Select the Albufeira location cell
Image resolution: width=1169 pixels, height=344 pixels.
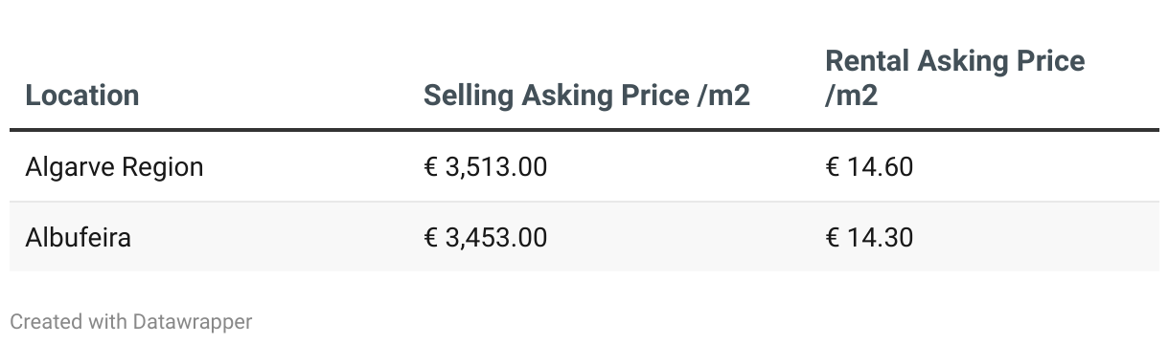click(79, 236)
